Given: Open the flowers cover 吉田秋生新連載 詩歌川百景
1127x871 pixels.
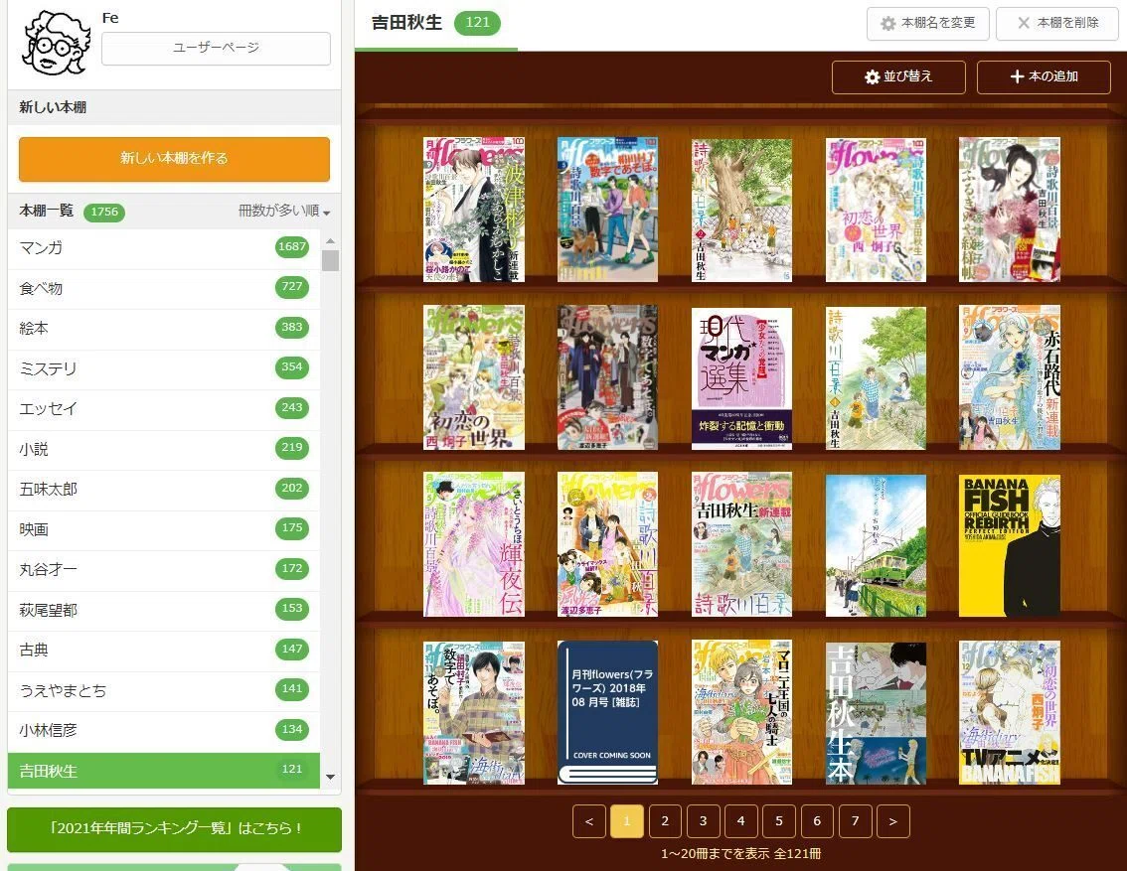Looking at the screenshot, I should pyautogui.click(x=741, y=544).
